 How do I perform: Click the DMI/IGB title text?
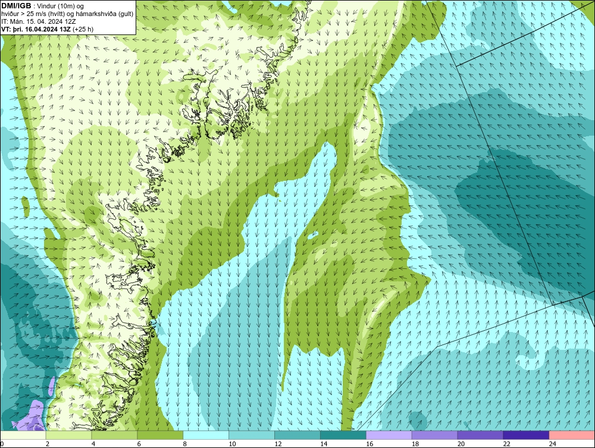click(x=16, y=6)
